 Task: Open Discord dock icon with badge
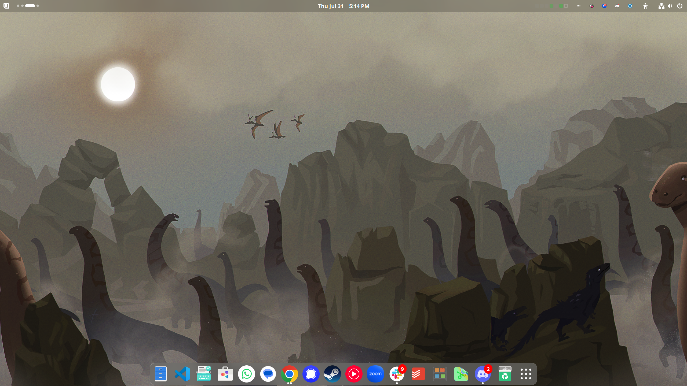[483, 374]
